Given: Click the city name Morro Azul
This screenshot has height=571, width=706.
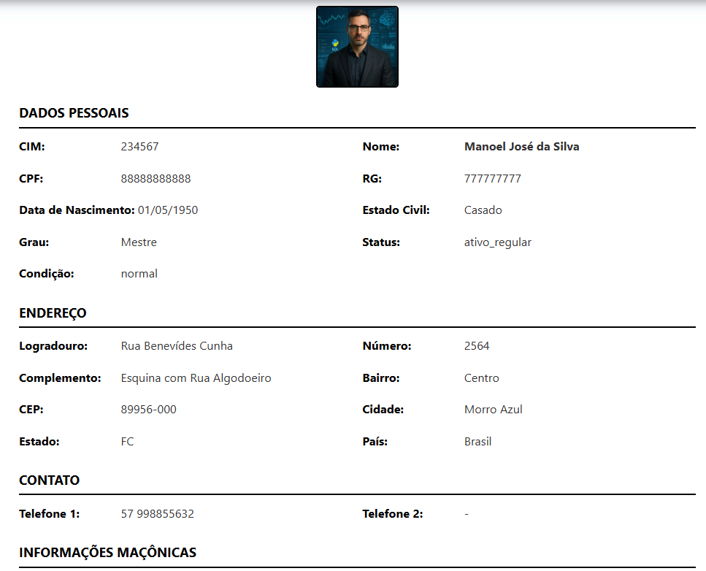Looking at the screenshot, I should 493,410.
